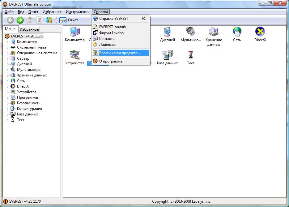Select root node EVEREST v4.20.1170 in tree

pyautogui.click(x=26, y=36)
